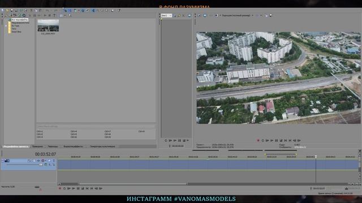The image size is (362, 203).
Task: Click Pause in preview window transport
Action: 277,140
